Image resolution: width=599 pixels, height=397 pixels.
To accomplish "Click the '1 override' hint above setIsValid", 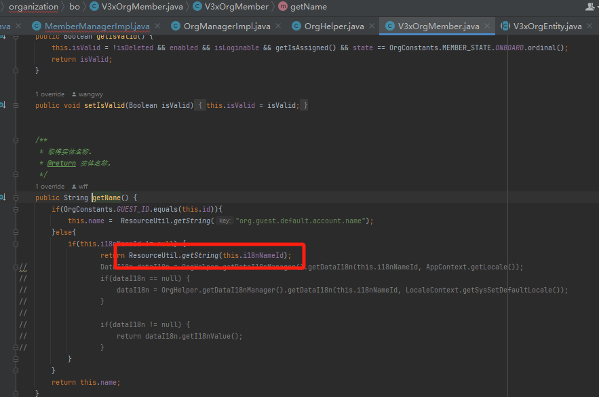I will pos(50,94).
